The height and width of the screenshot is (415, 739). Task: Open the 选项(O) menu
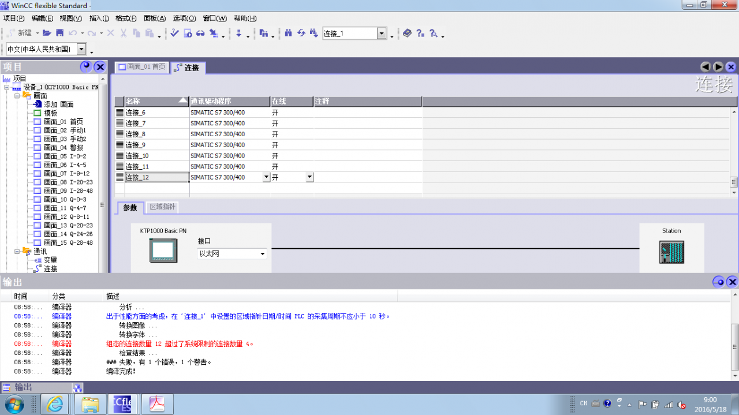[185, 18]
